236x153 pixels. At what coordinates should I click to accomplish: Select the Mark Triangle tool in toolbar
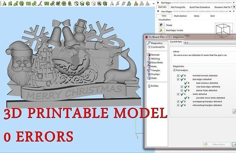pos(5,3)
